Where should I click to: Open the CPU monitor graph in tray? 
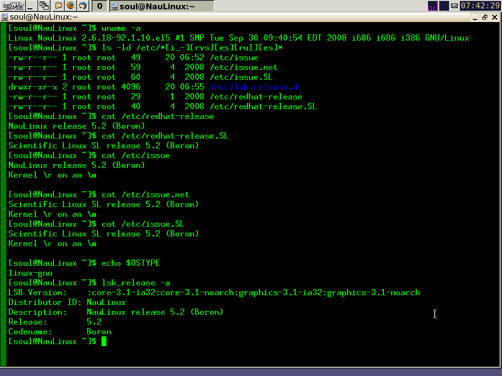pyautogui.click(x=432, y=6)
